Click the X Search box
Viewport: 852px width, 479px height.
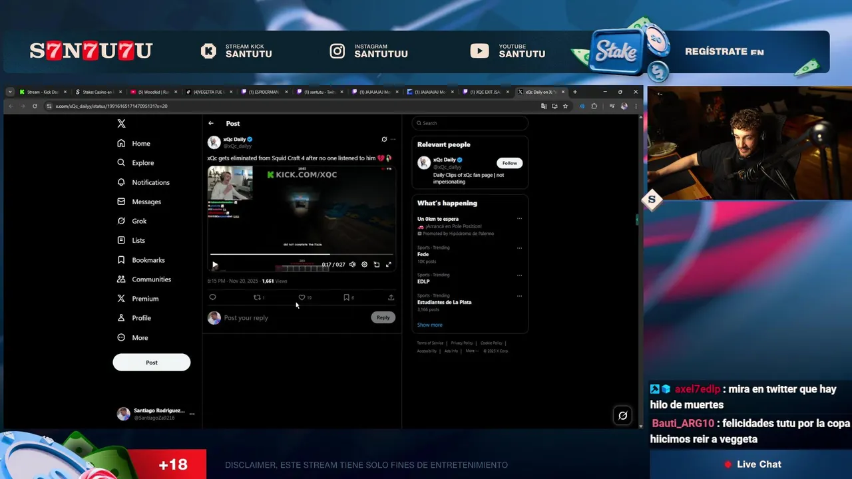[x=470, y=123]
